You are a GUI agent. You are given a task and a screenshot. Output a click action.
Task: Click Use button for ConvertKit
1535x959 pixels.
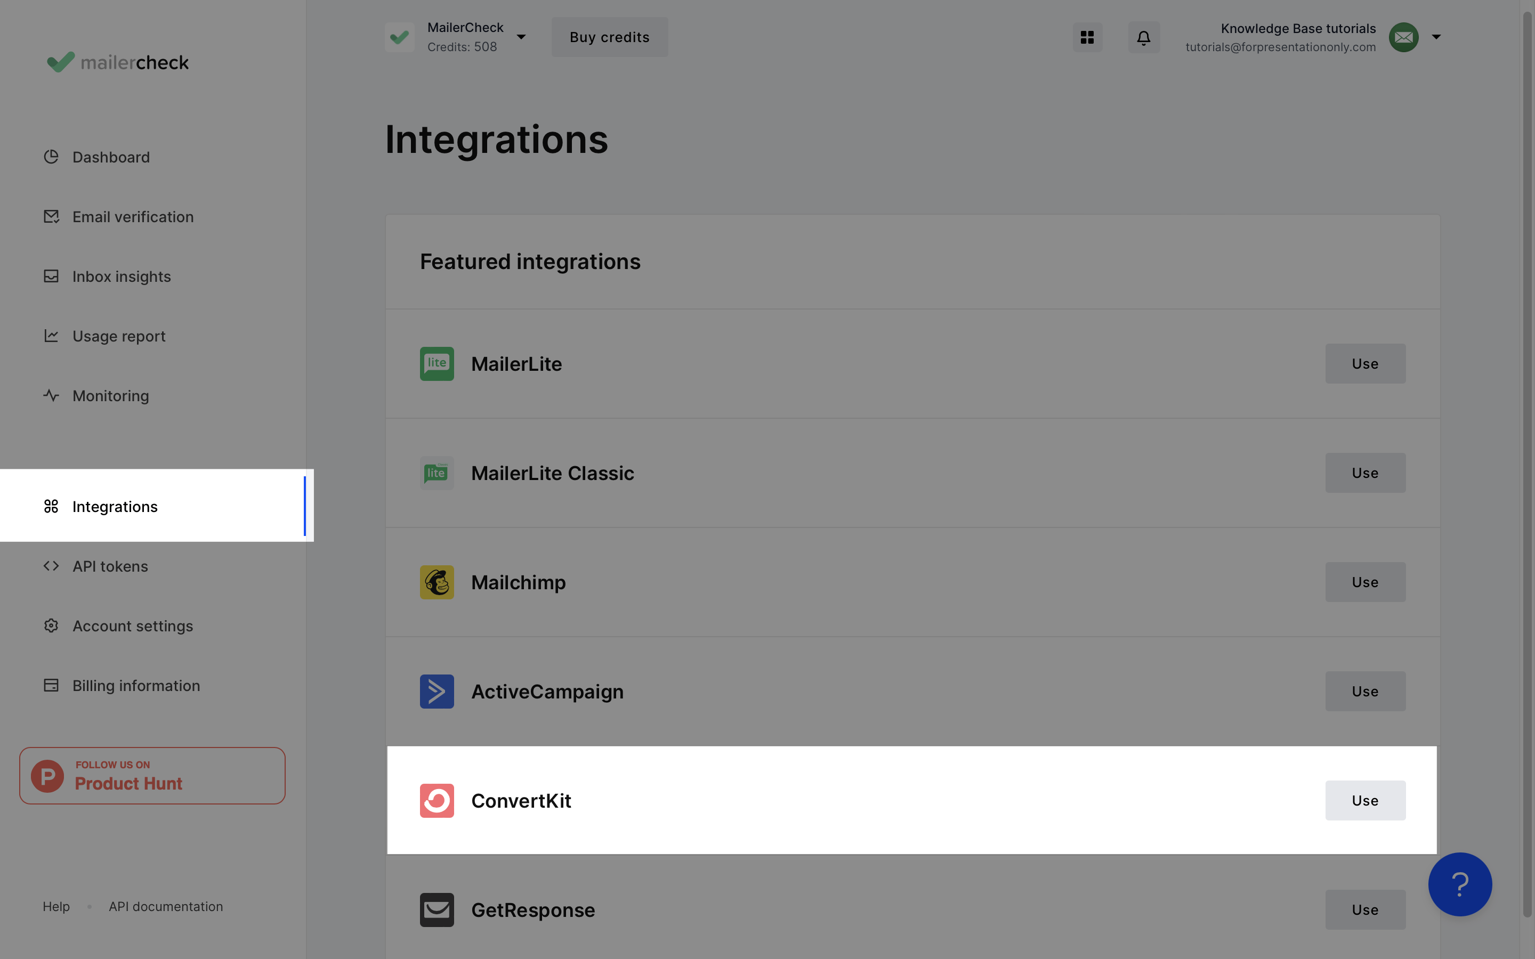[x=1365, y=800]
